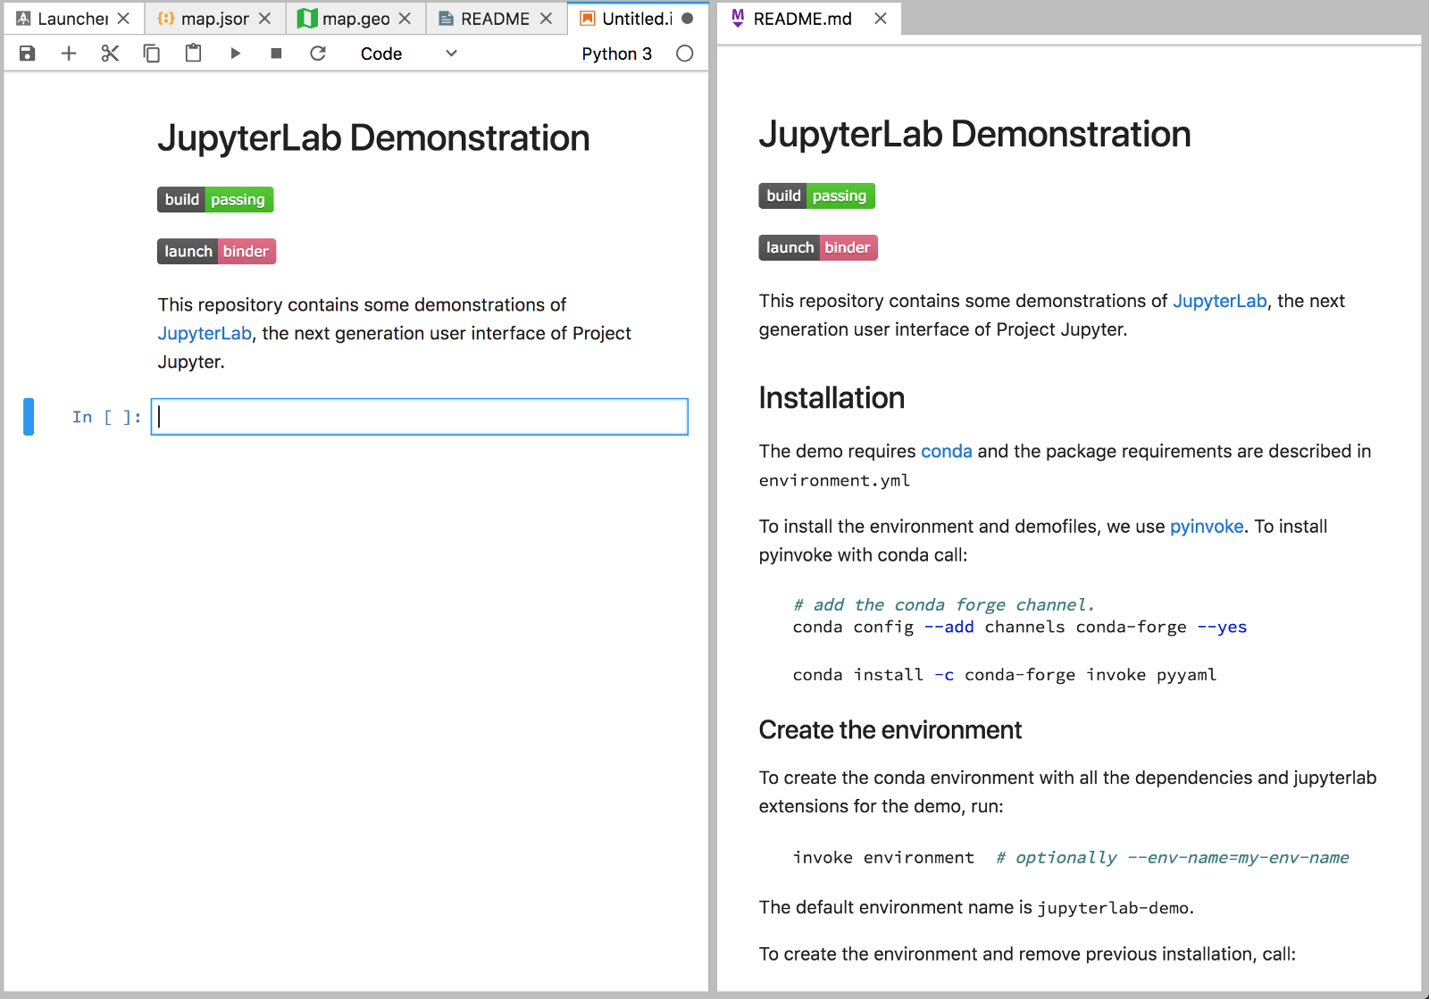The image size is (1429, 999).
Task: Open the JupyterLab link in README.md panel
Action: coord(1219,302)
